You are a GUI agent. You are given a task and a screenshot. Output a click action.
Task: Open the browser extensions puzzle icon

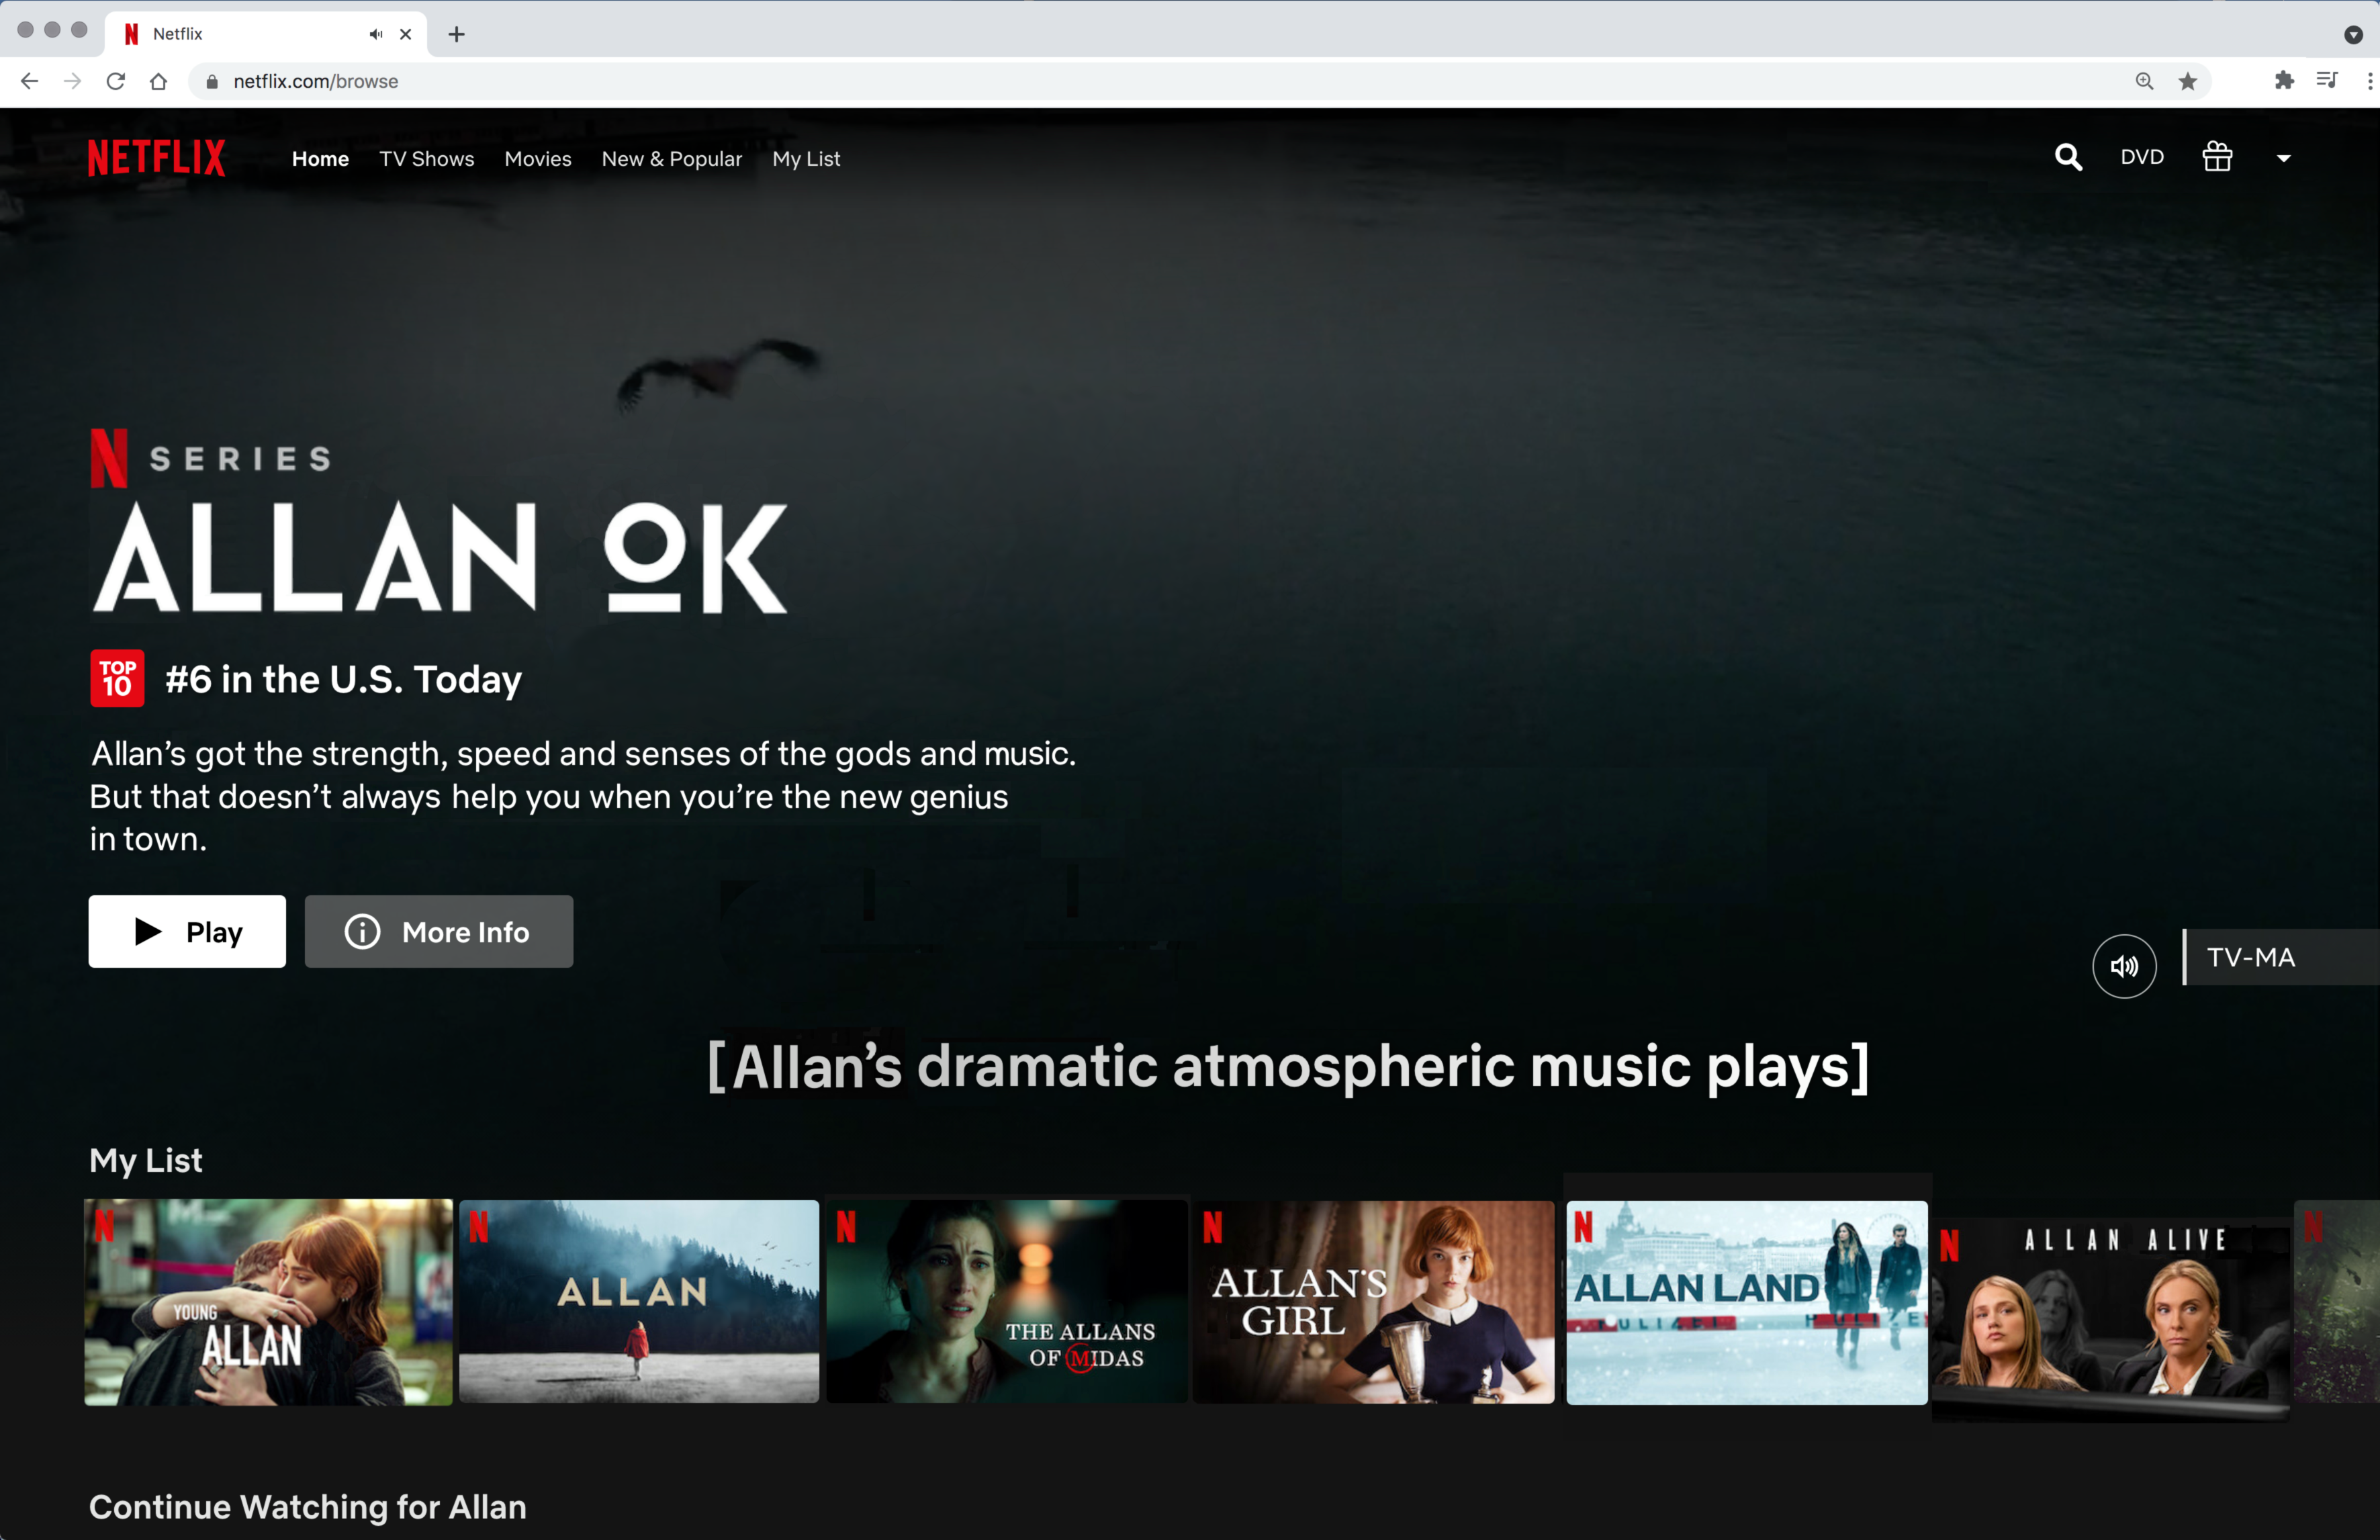tap(2284, 80)
